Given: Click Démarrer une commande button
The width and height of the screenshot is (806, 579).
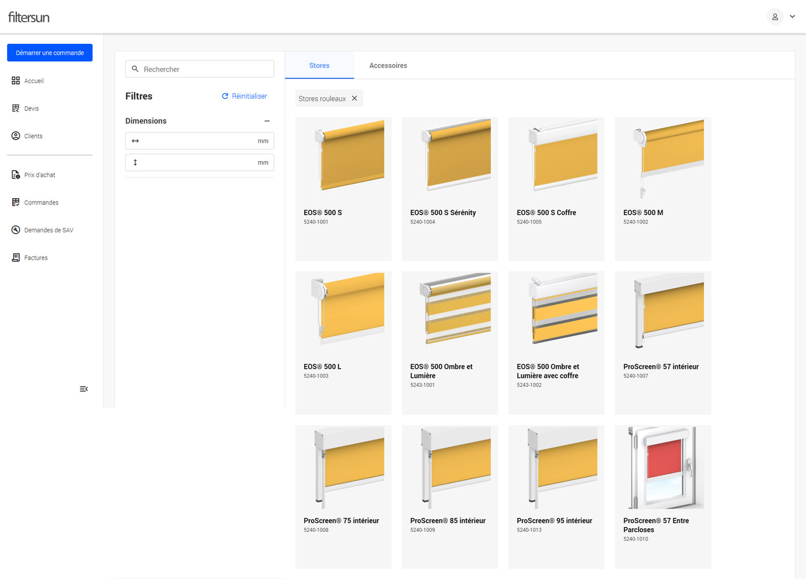Looking at the screenshot, I should click(x=50, y=53).
